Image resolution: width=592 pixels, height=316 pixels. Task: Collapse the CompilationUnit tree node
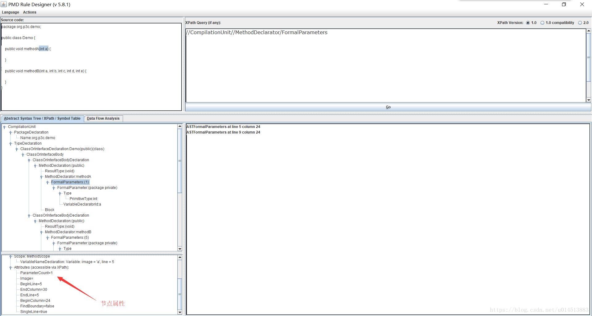point(4,127)
